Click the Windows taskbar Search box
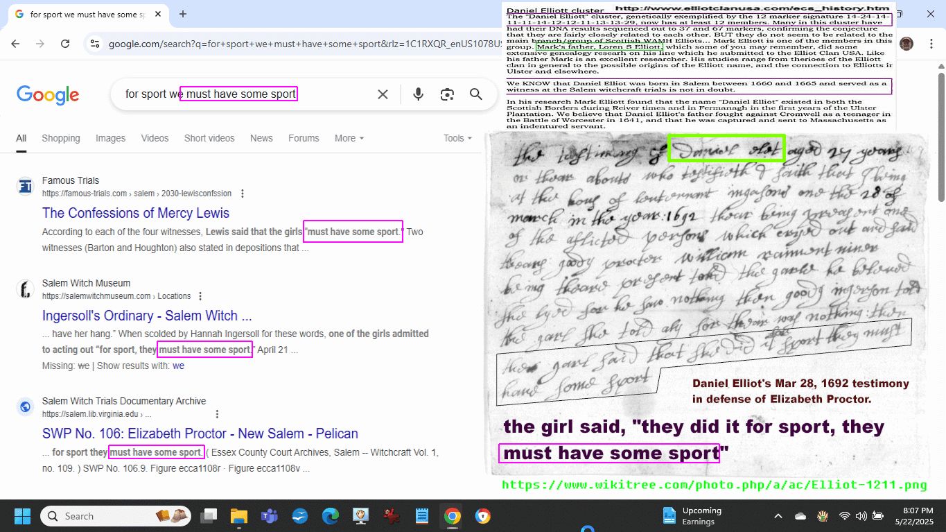 pos(117,516)
